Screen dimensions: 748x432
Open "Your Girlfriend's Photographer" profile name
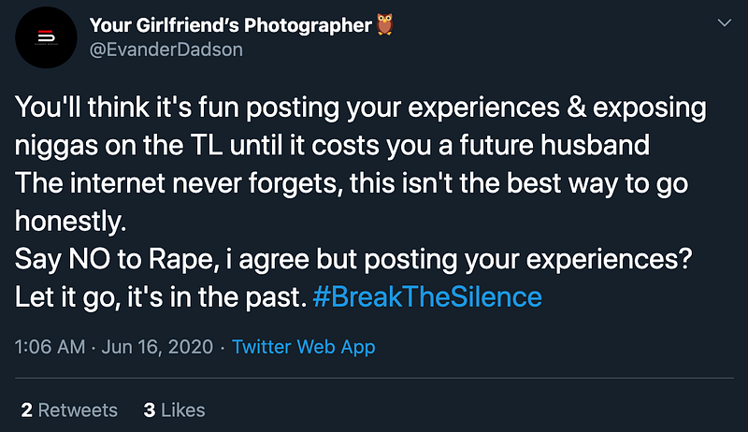pyautogui.click(x=231, y=25)
